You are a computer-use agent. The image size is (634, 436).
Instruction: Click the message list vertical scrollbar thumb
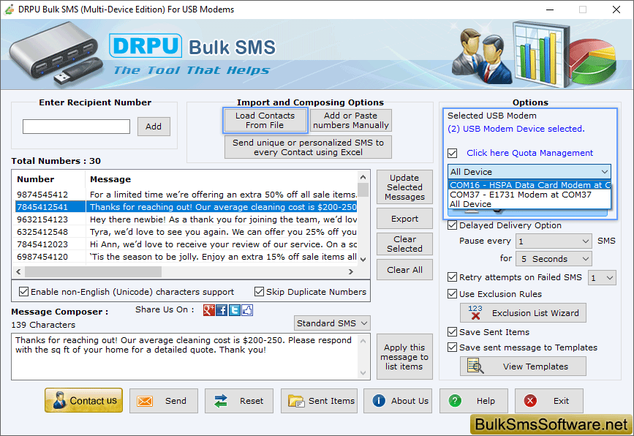tap(363, 189)
